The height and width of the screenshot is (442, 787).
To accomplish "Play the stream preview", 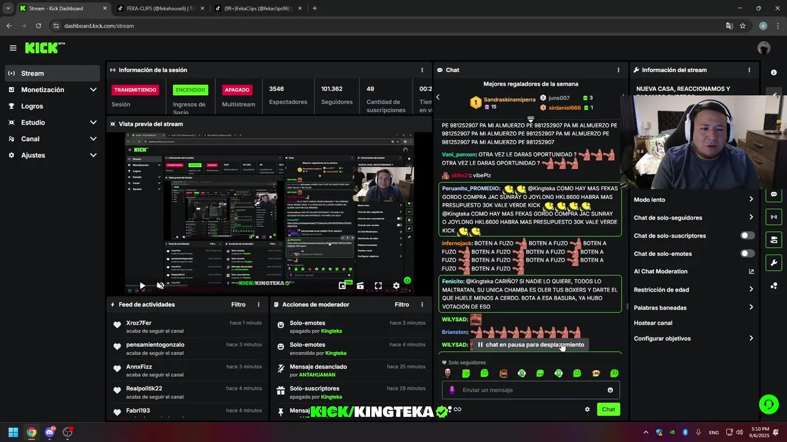I will tap(142, 285).
